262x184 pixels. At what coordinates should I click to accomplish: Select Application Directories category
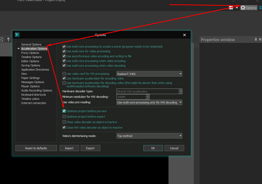click(35, 70)
